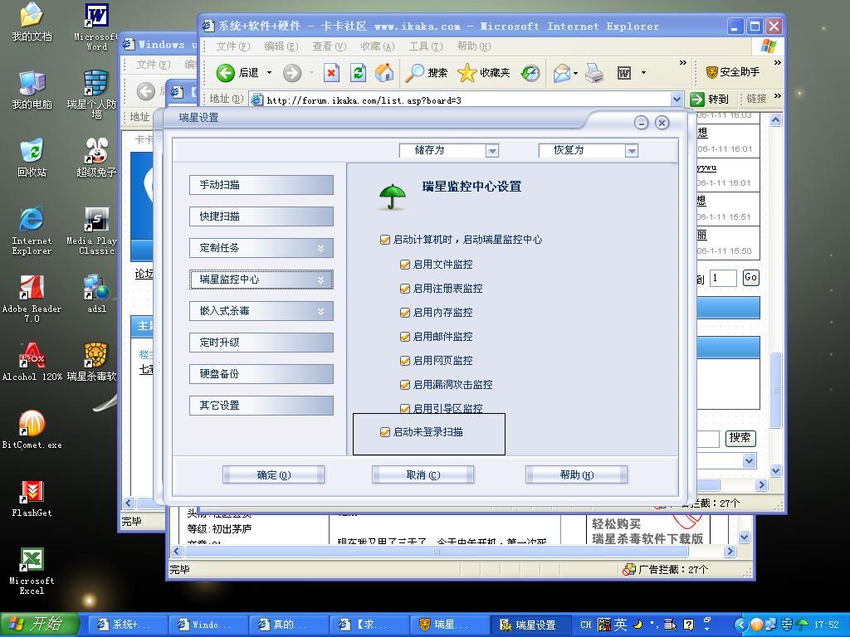Select Internet Explorer desktop icon
The height and width of the screenshot is (637, 850).
click(32, 231)
